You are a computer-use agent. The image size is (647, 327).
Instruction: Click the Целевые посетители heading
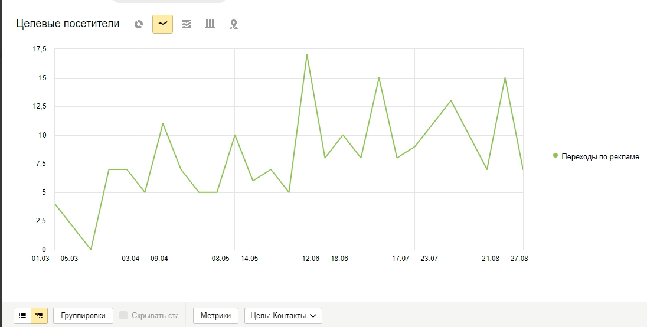(68, 24)
